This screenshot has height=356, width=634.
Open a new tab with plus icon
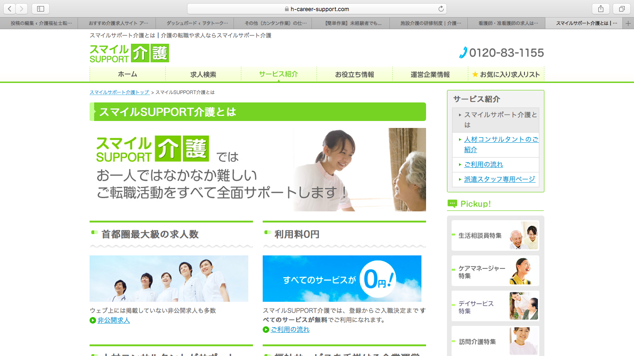[x=628, y=23]
